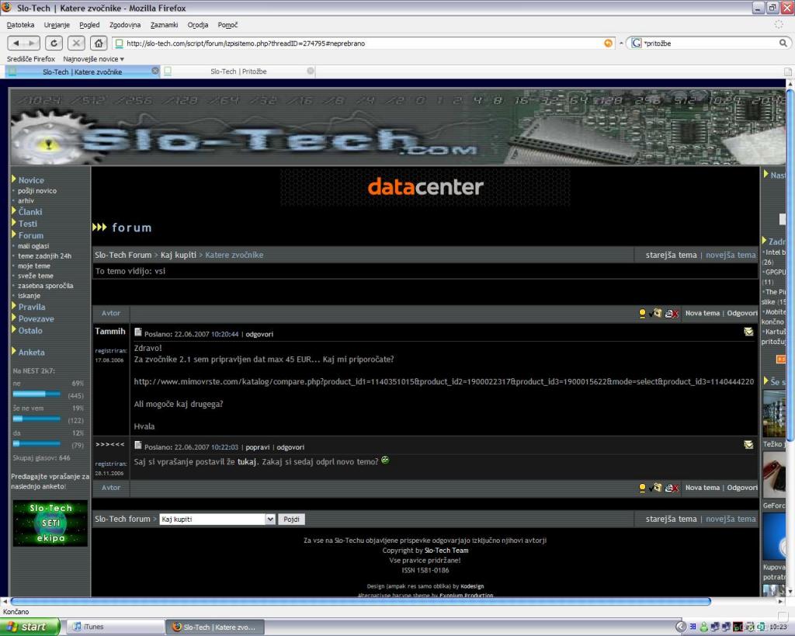Click the 'tukaj' link in the reply text
The height and width of the screenshot is (636, 795).
pyautogui.click(x=247, y=462)
